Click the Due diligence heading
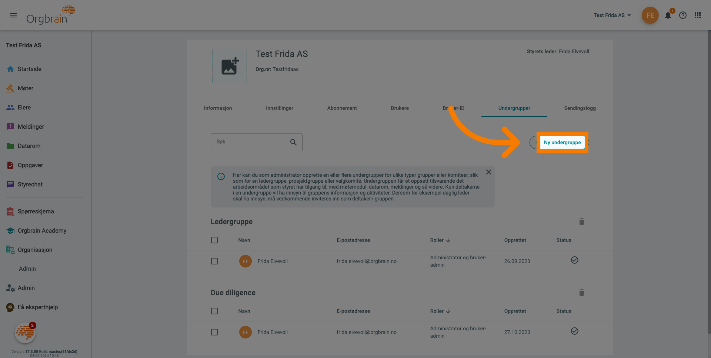 click(233, 293)
